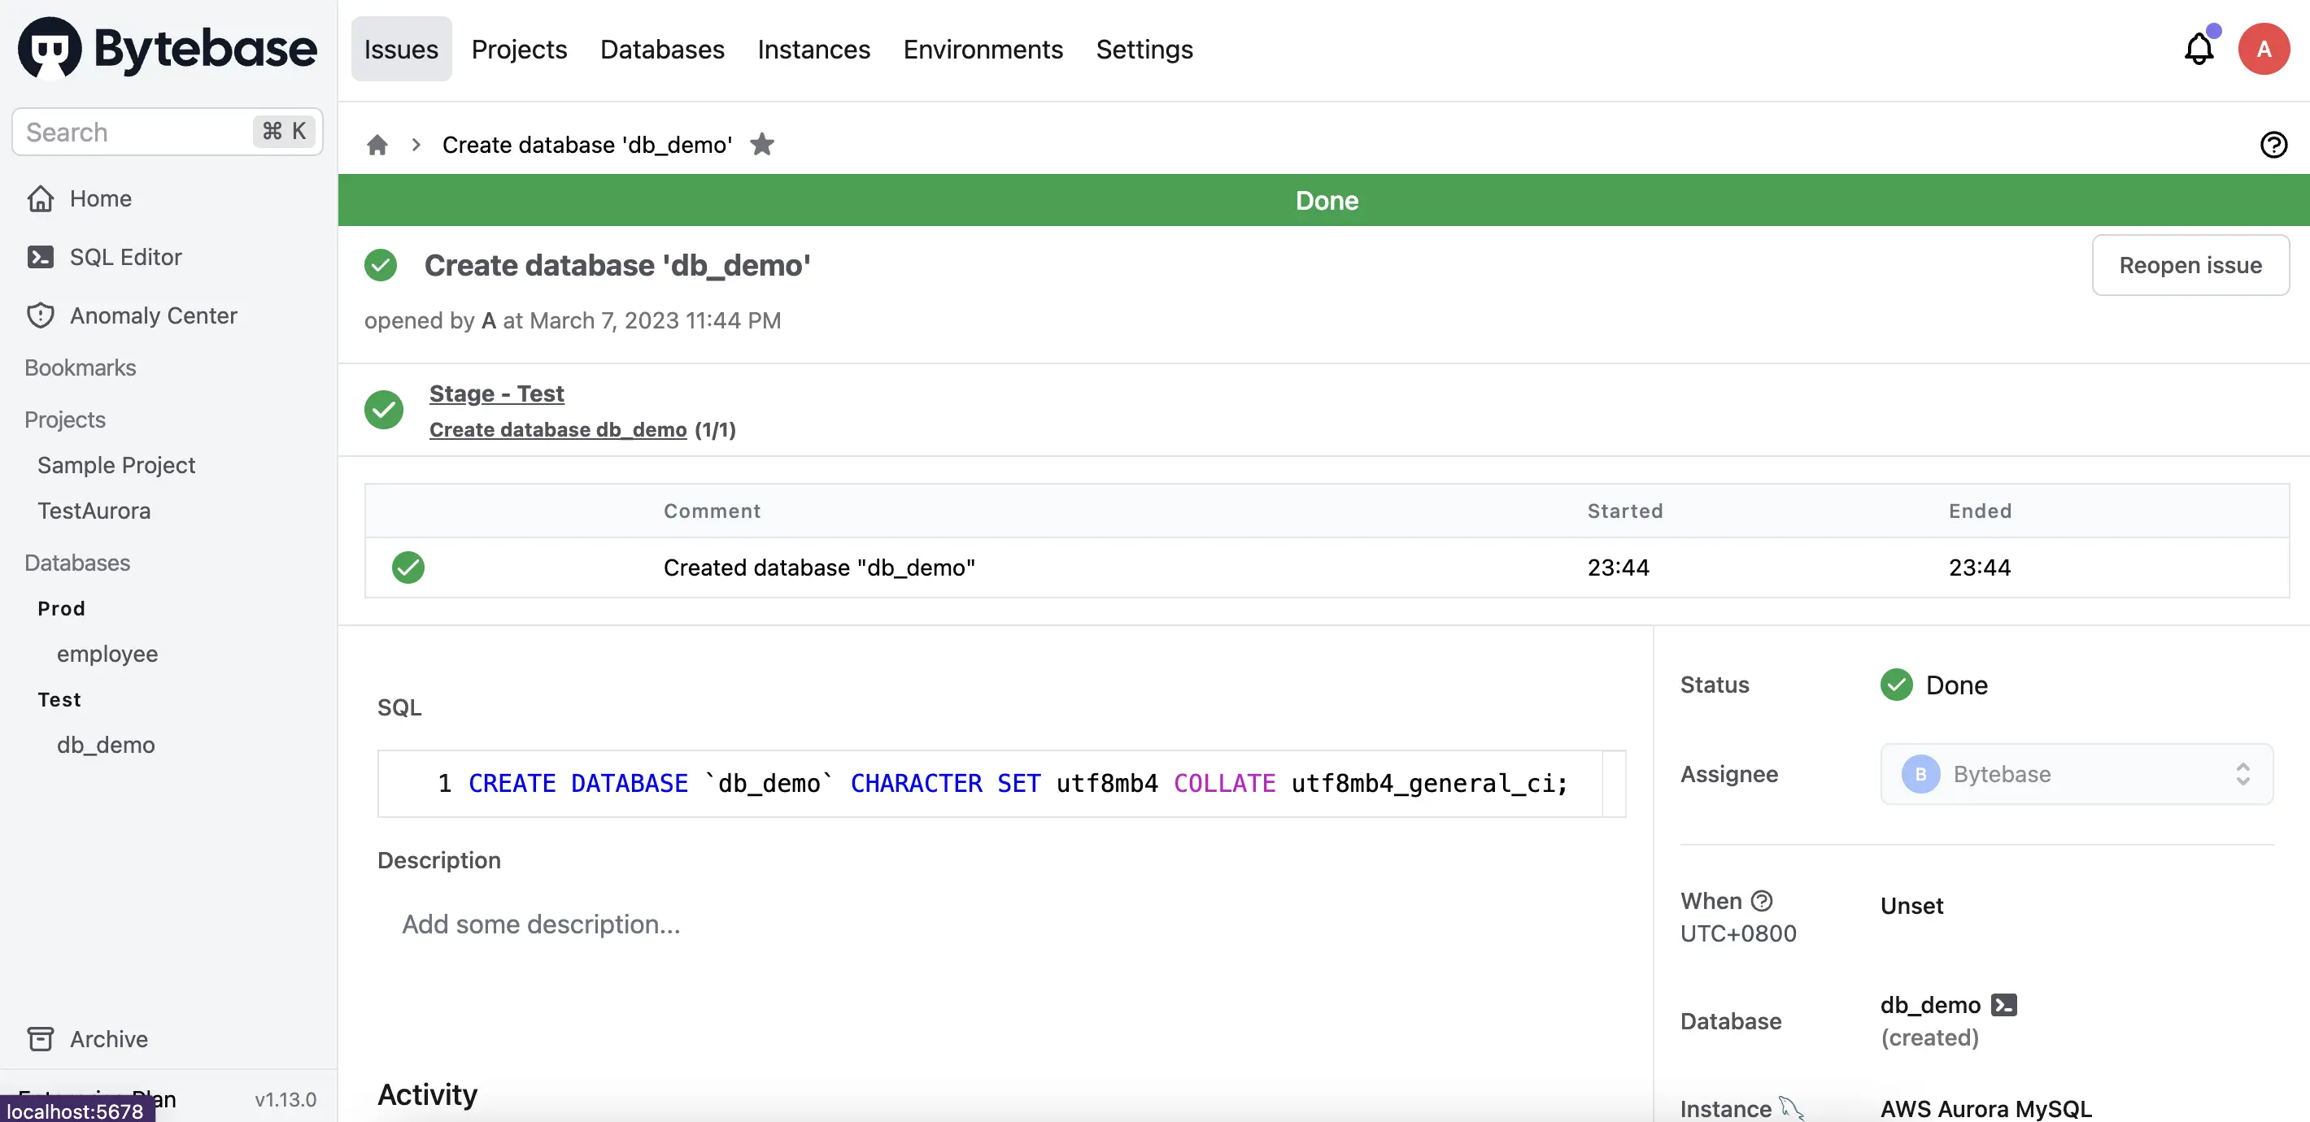2310x1122 pixels.
Task: Select Home in the sidebar
Action: click(100, 198)
